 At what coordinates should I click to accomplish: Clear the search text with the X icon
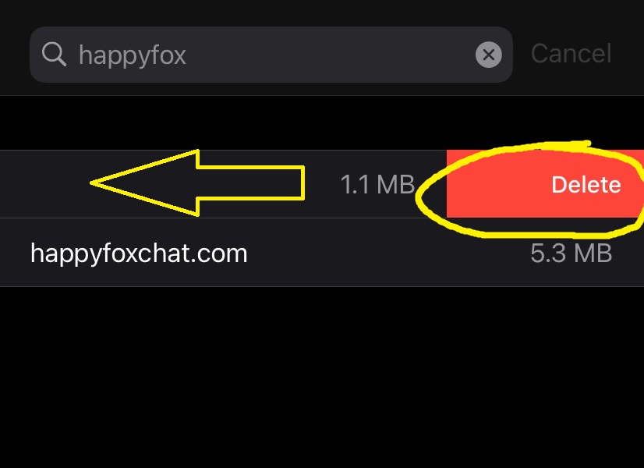pyautogui.click(x=488, y=55)
